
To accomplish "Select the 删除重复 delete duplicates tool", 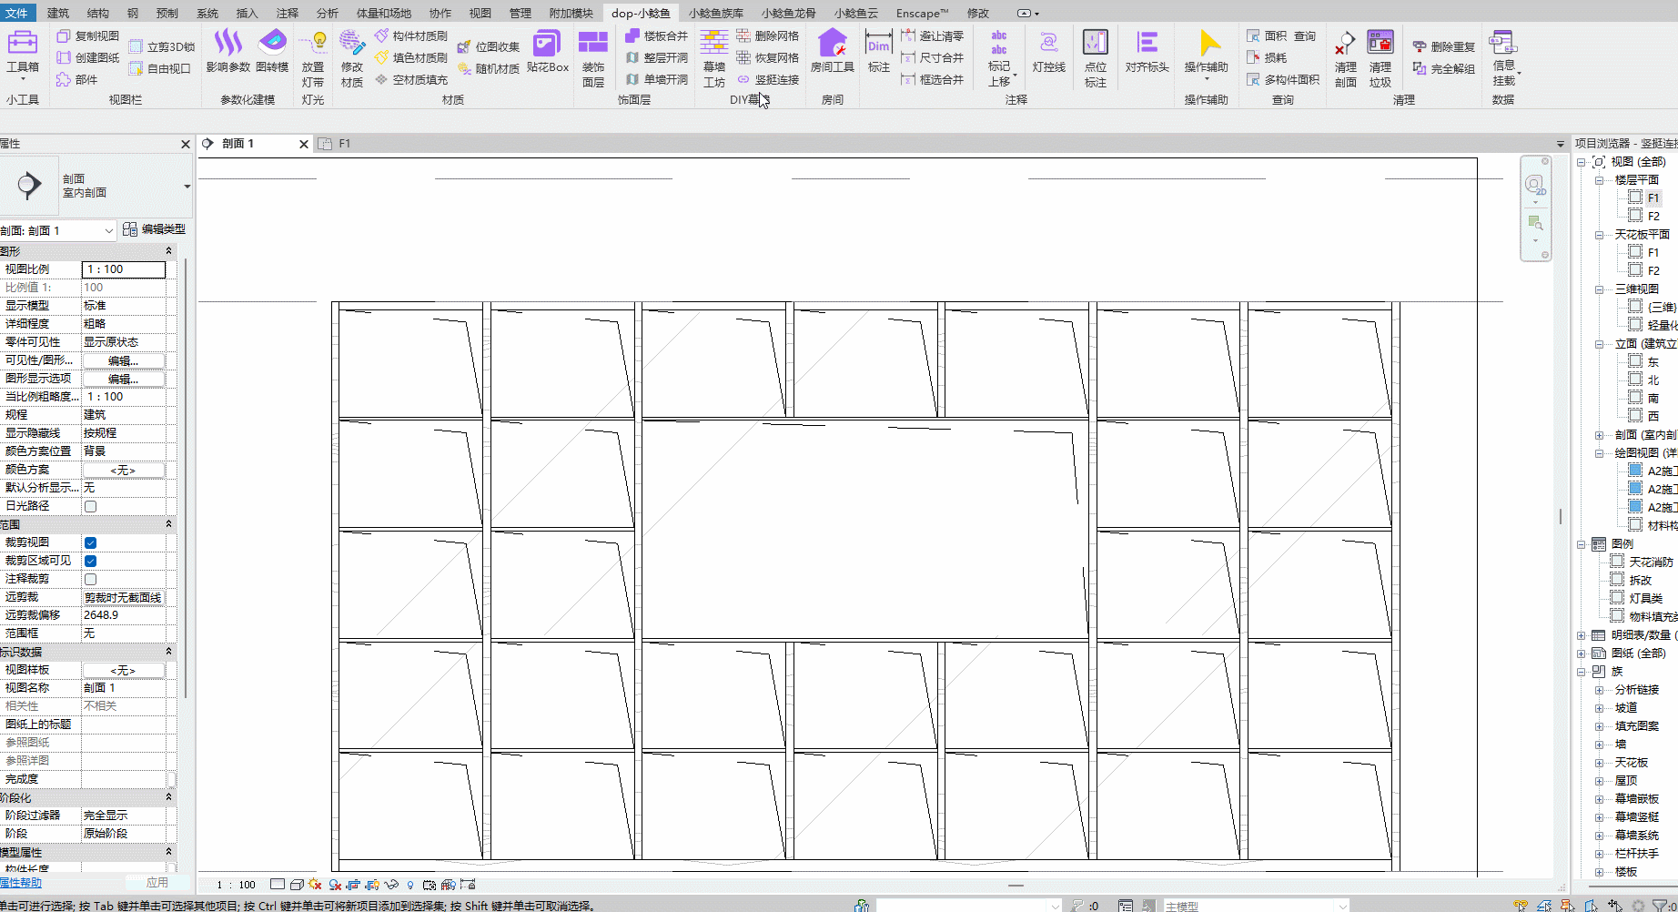I will tap(1444, 46).
